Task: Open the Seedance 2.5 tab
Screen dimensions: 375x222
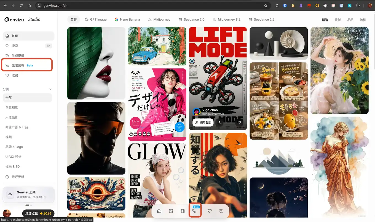Action: pos(261,20)
